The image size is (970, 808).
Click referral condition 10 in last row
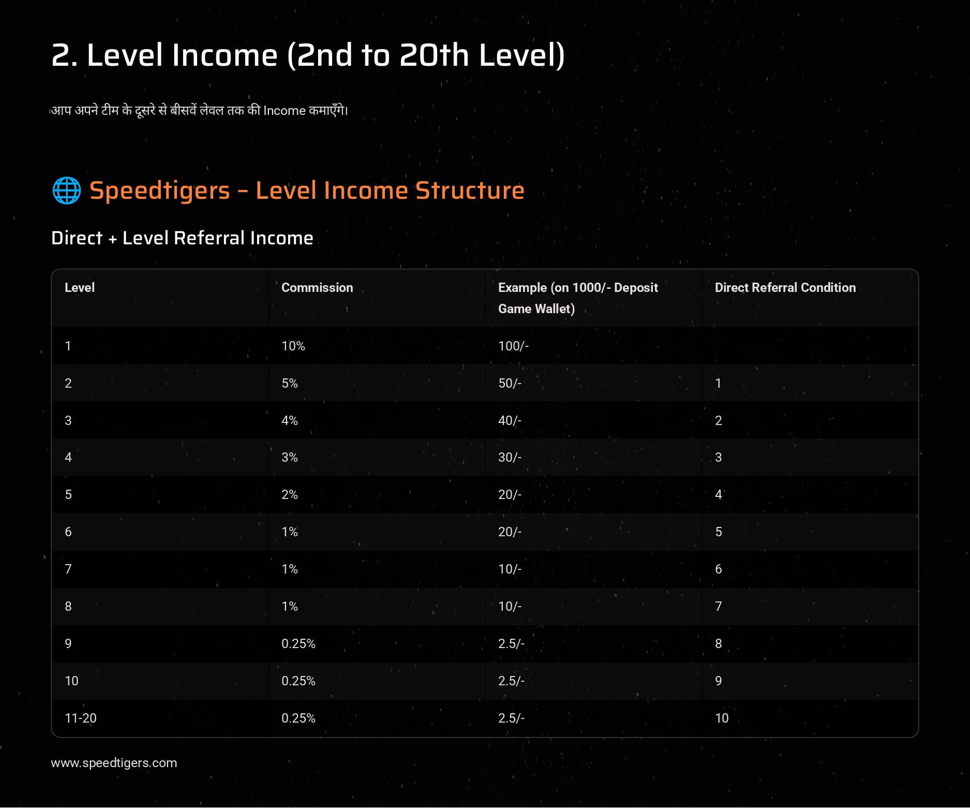(x=722, y=718)
